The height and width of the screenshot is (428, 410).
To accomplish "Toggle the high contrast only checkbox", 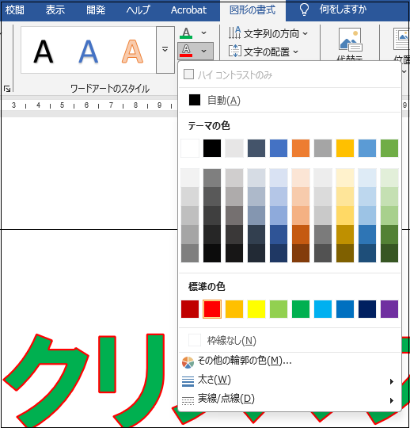I will coord(188,75).
